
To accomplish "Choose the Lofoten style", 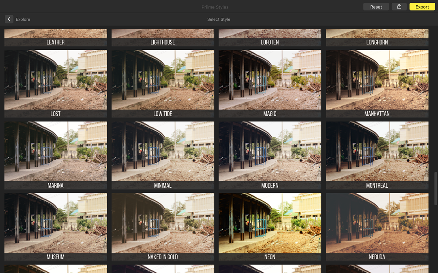I will pos(270,38).
